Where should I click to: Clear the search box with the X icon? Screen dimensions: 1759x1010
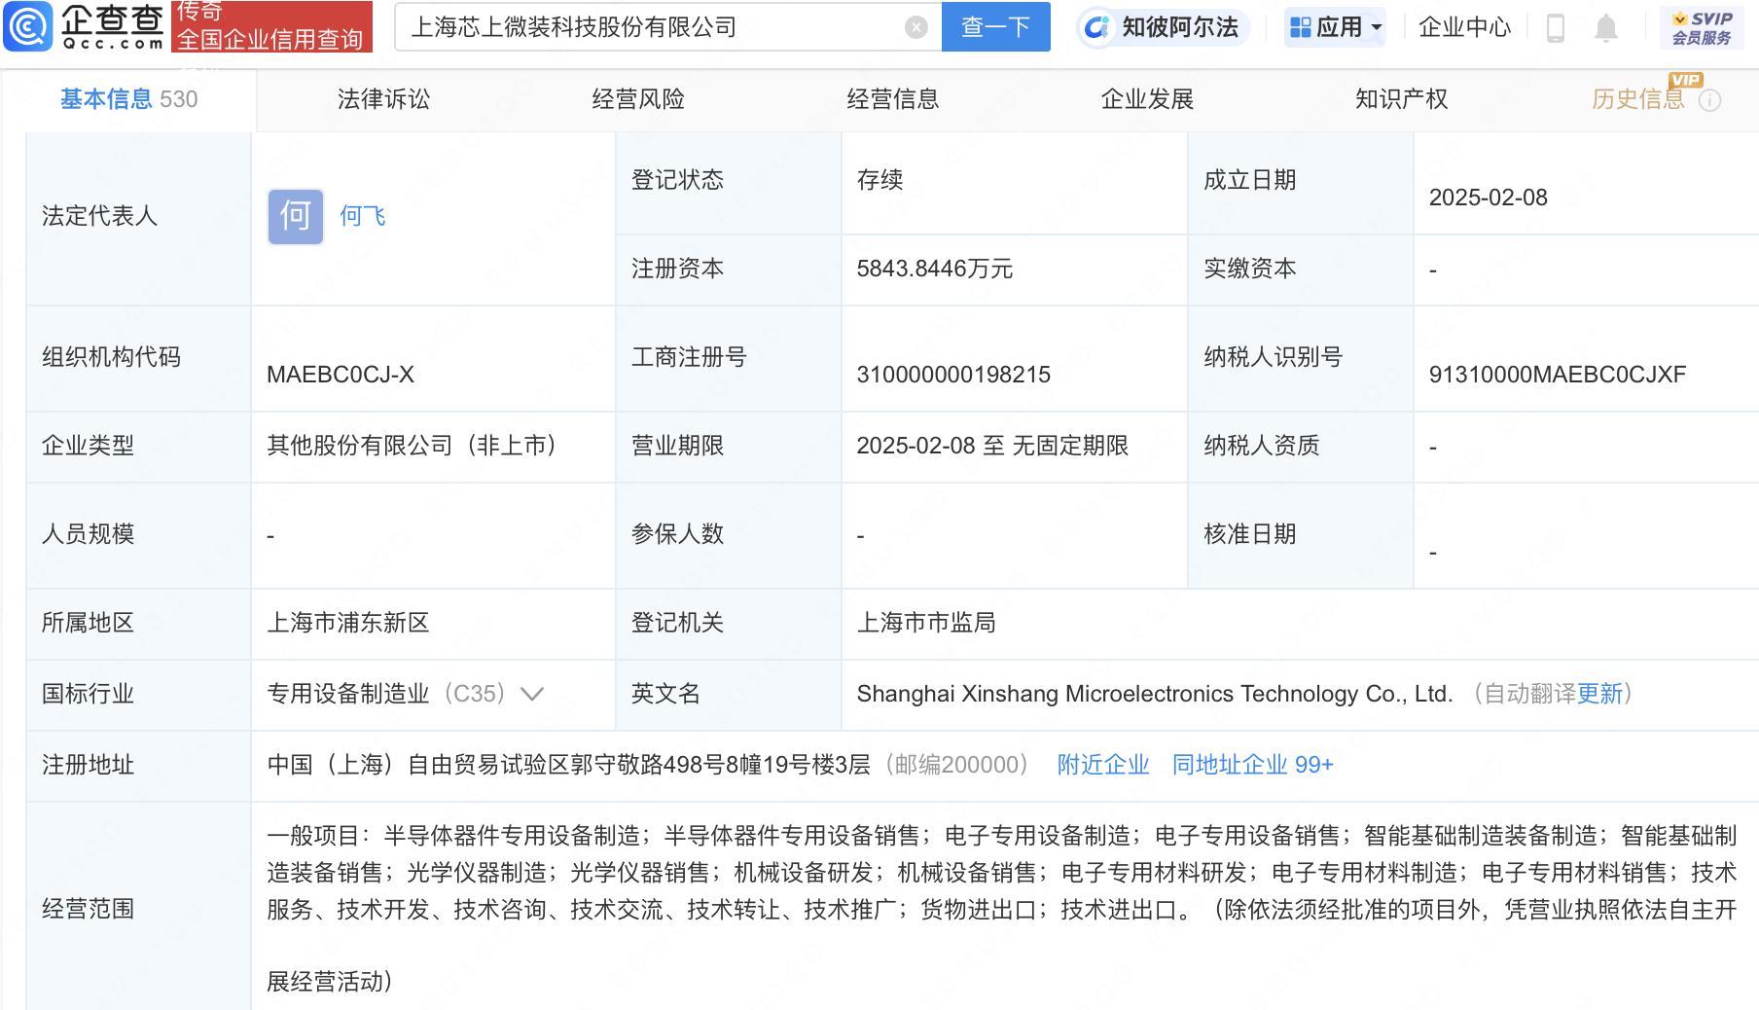click(x=915, y=27)
